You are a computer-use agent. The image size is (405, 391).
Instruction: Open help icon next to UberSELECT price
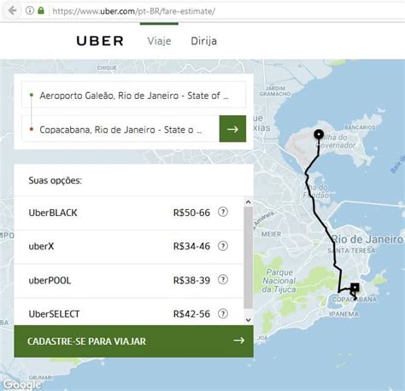(223, 313)
